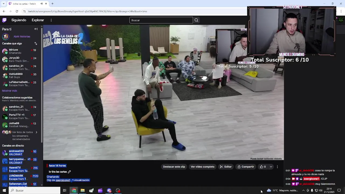Image resolution: width=345 pixels, height=194 pixels.
Task: Click Compartir share button
Action: pyautogui.click(x=246, y=167)
